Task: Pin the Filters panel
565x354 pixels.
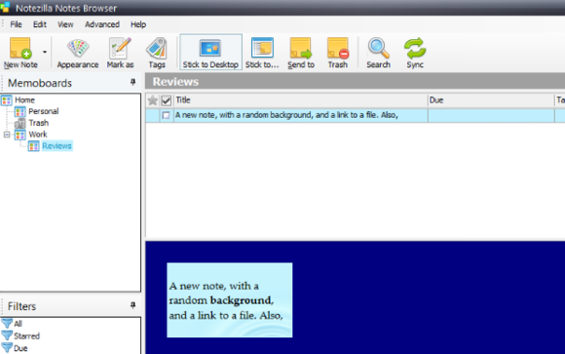Action: point(132,305)
